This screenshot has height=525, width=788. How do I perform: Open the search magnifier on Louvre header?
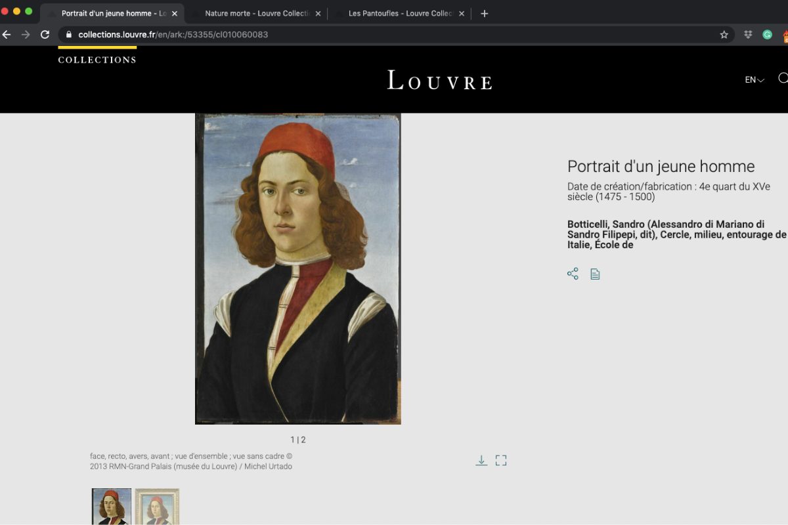(783, 78)
